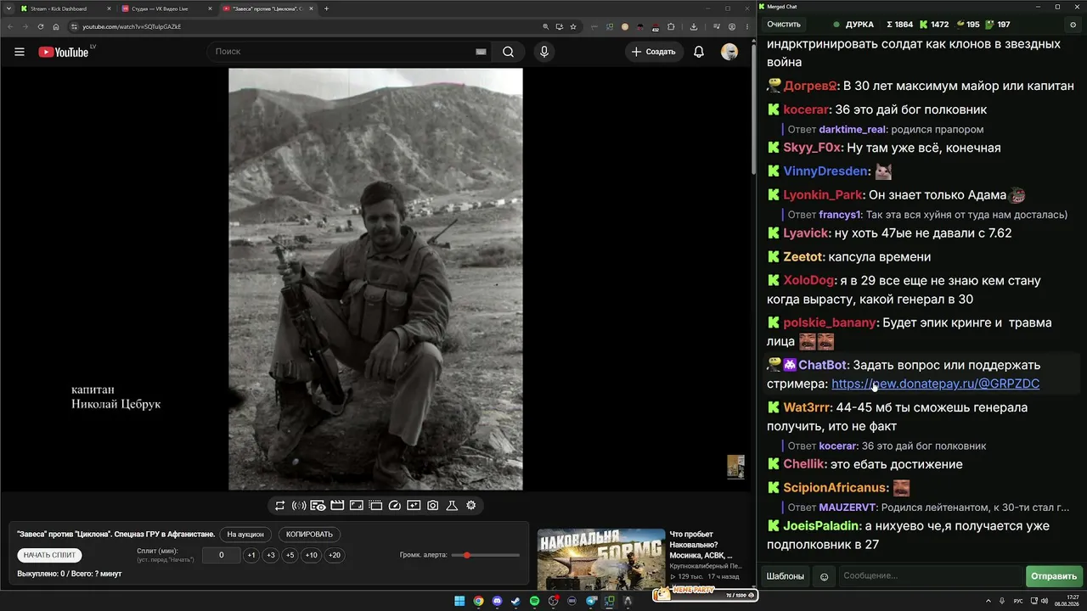Add +1 minute to the split
This screenshot has width=1087, height=611.
(251, 555)
